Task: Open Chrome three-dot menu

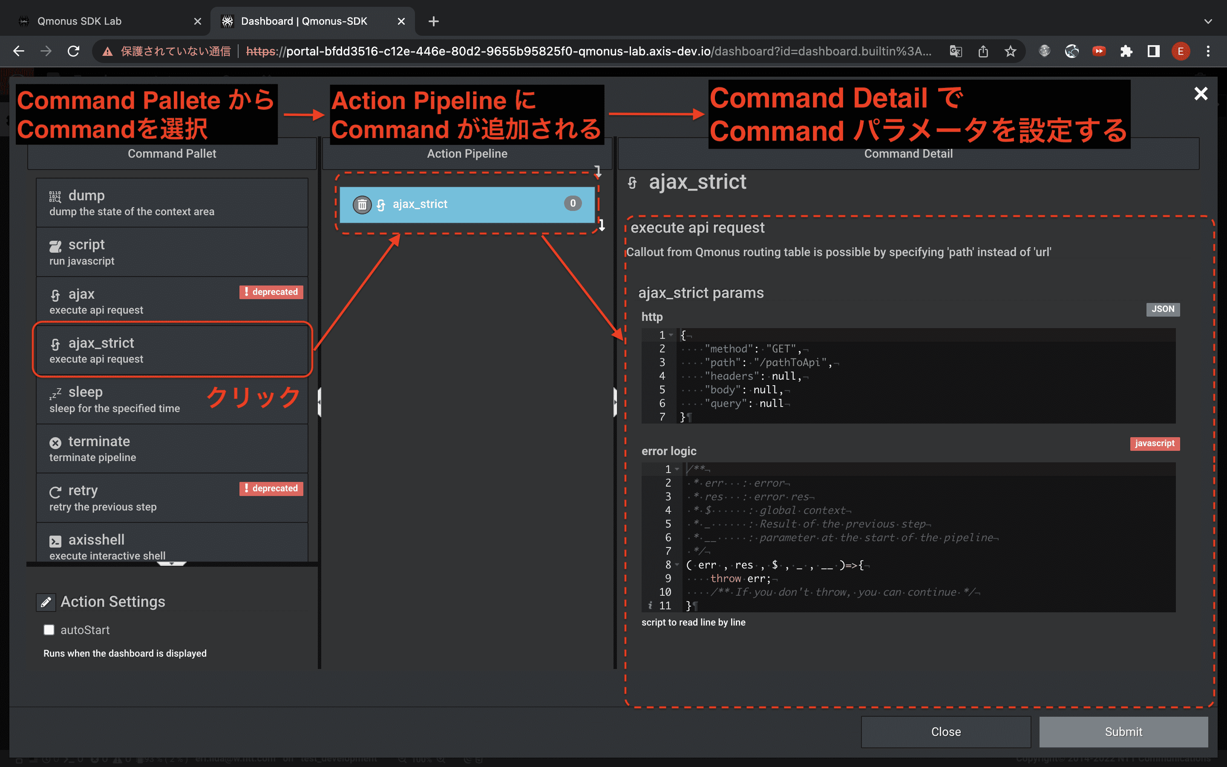Action: 1208,51
